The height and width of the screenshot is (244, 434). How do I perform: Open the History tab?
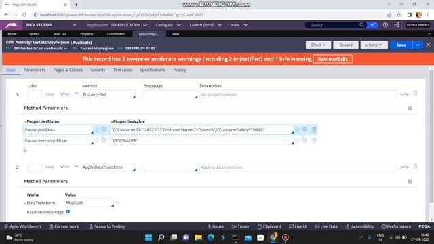[180, 70]
